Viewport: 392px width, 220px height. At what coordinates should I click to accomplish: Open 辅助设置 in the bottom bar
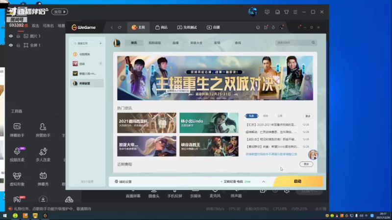(x=123, y=181)
